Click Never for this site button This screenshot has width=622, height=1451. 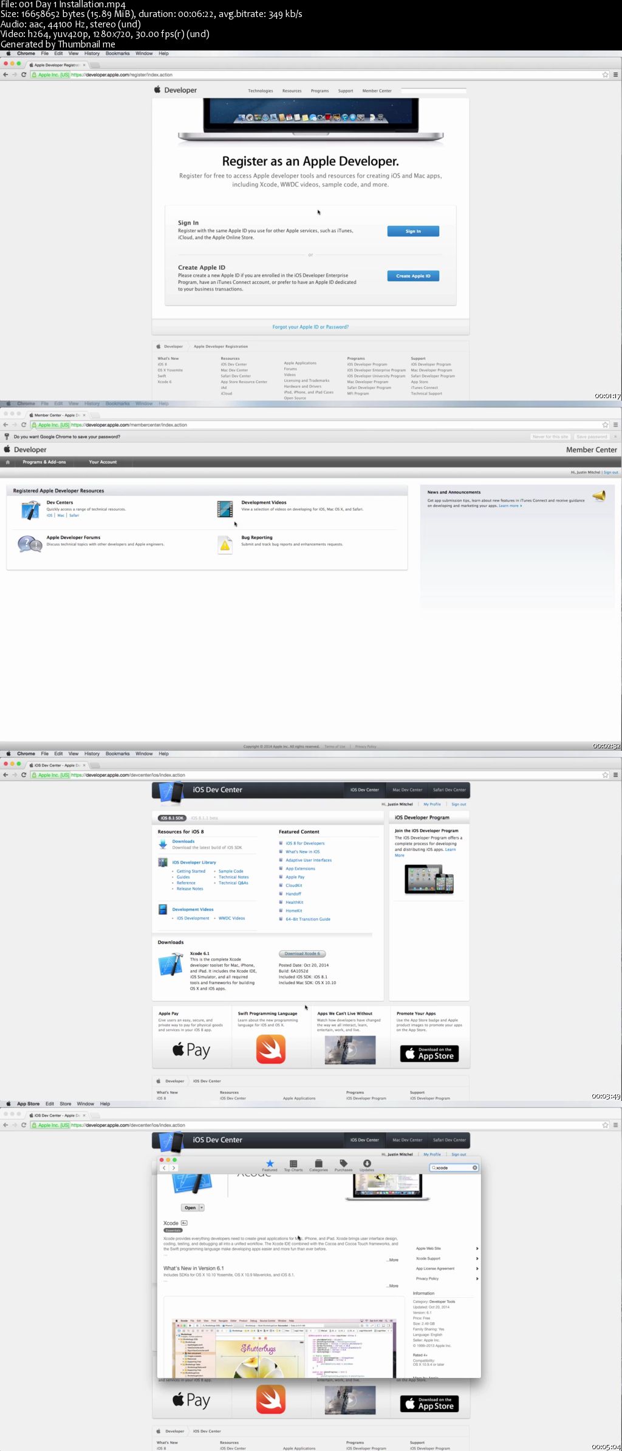tap(550, 436)
